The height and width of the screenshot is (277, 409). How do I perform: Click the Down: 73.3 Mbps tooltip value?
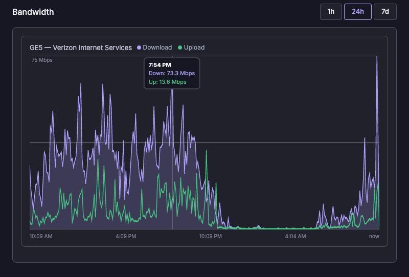click(172, 73)
